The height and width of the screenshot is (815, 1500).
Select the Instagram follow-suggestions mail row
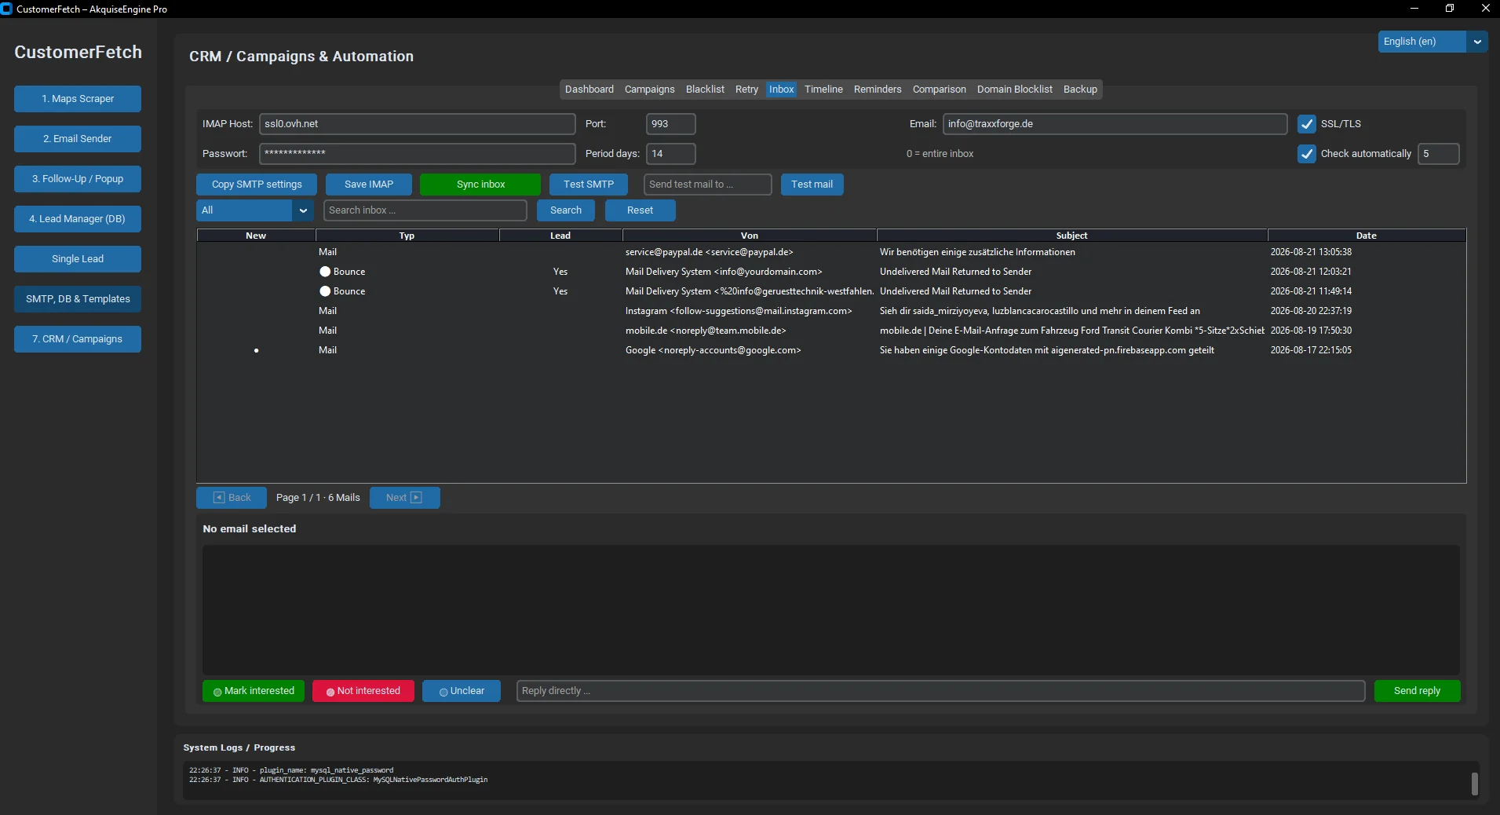[831, 311]
